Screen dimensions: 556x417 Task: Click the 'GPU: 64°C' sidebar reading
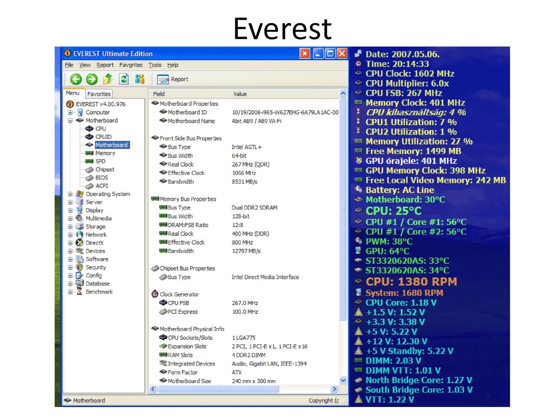click(387, 251)
